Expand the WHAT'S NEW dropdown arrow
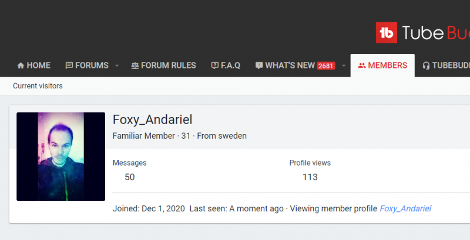470x240 pixels. coord(344,66)
